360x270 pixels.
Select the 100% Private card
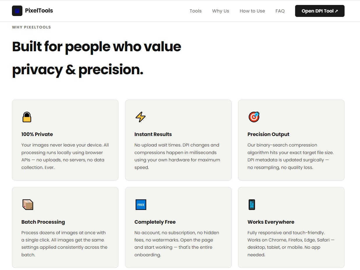[65, 140]
